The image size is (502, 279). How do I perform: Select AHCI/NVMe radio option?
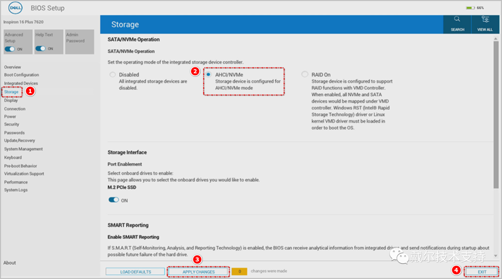click(x=208, y=75)
